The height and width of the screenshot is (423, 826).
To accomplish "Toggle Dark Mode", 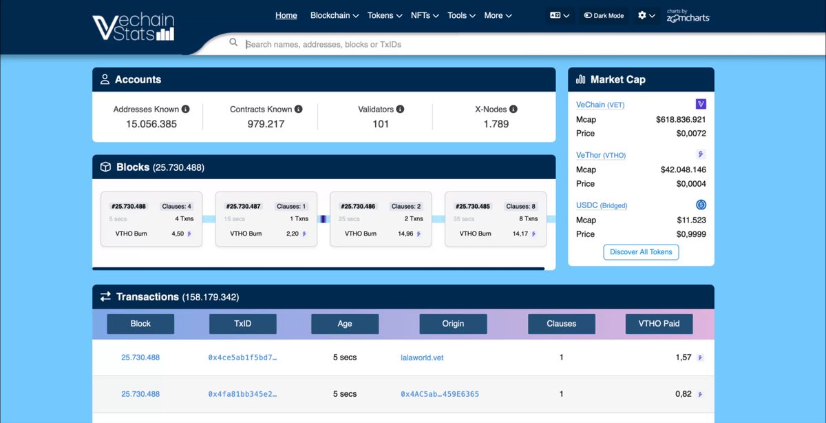I will [604, 15].
